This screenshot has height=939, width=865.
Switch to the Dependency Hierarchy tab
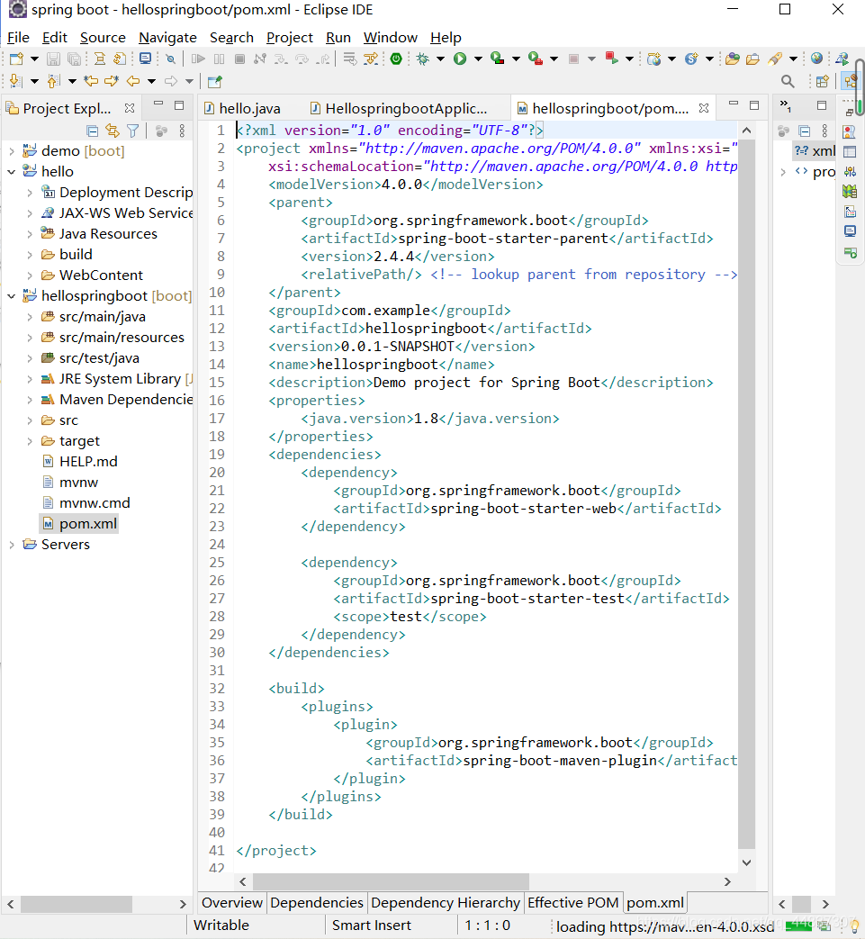(446, 903)
